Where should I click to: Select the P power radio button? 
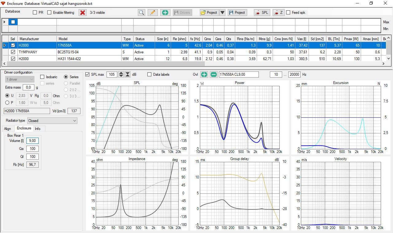tap(7, 103)
